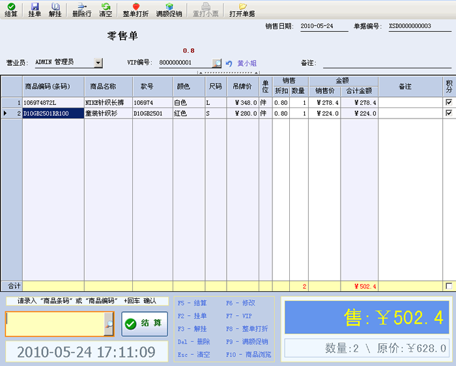Click the 合计金额 column header
This screenshot has height=366, width=456.
[360, 91]
